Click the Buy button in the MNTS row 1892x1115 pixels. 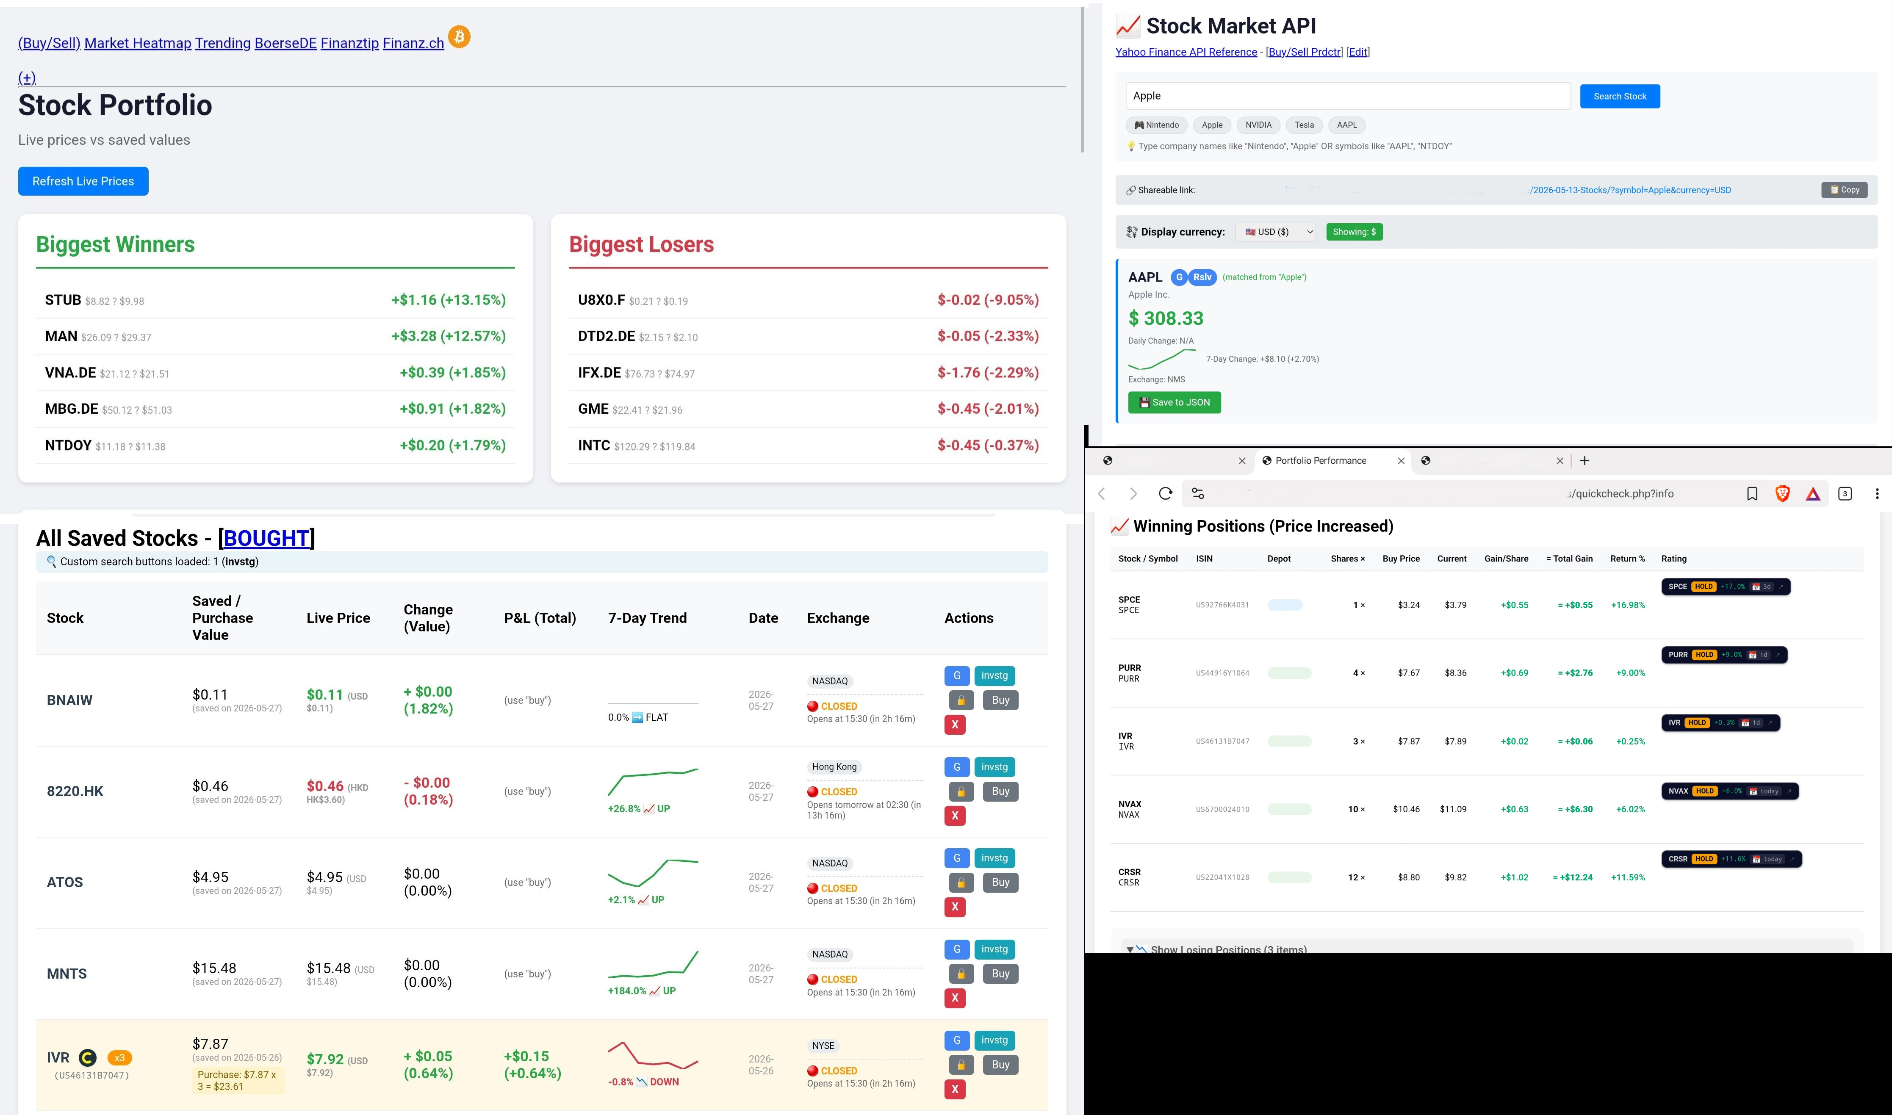coord(1000,974)
